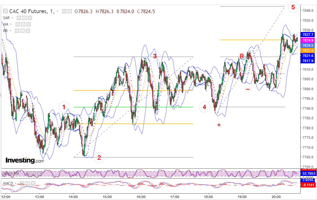Click the 7800.0 price axis label

tap(308, 89)
